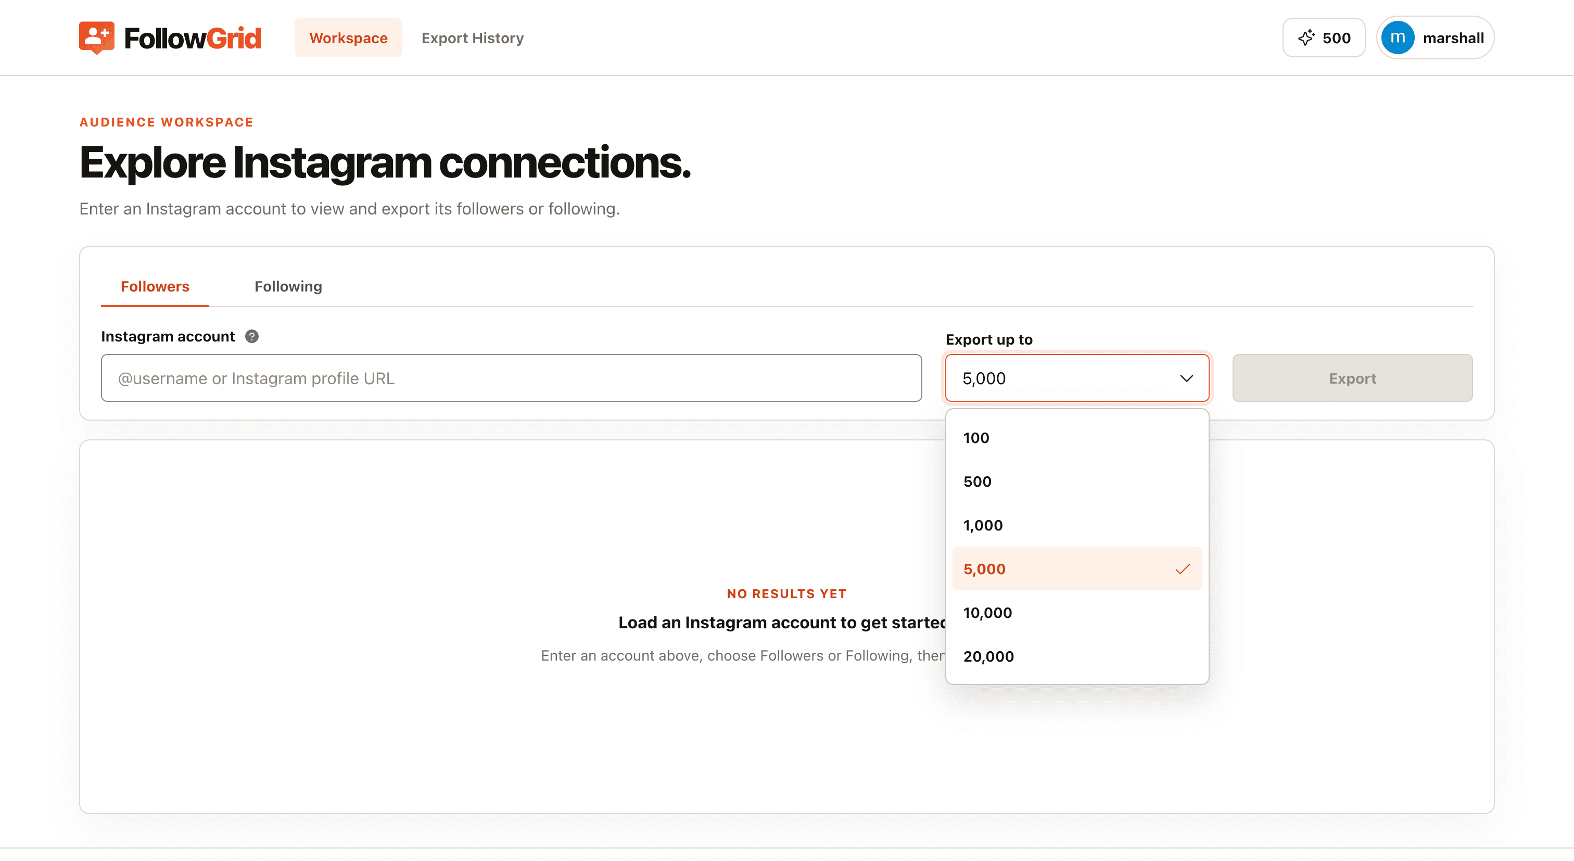The width and height of the screenshot is (1574, 861).
Task: Click the 500 credits badge
Action: tap(1324, 38)
